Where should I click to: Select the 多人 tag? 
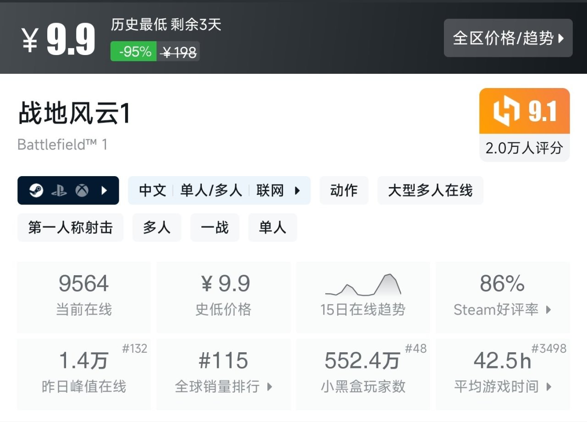click(157, 228)
